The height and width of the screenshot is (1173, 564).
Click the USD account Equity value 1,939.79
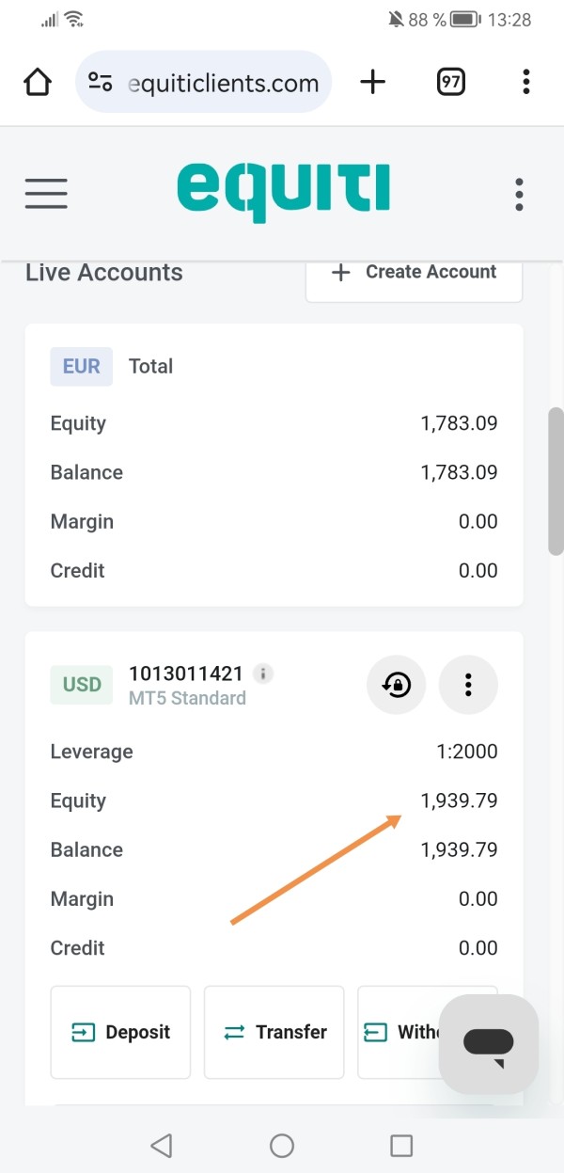pos(460,800)
